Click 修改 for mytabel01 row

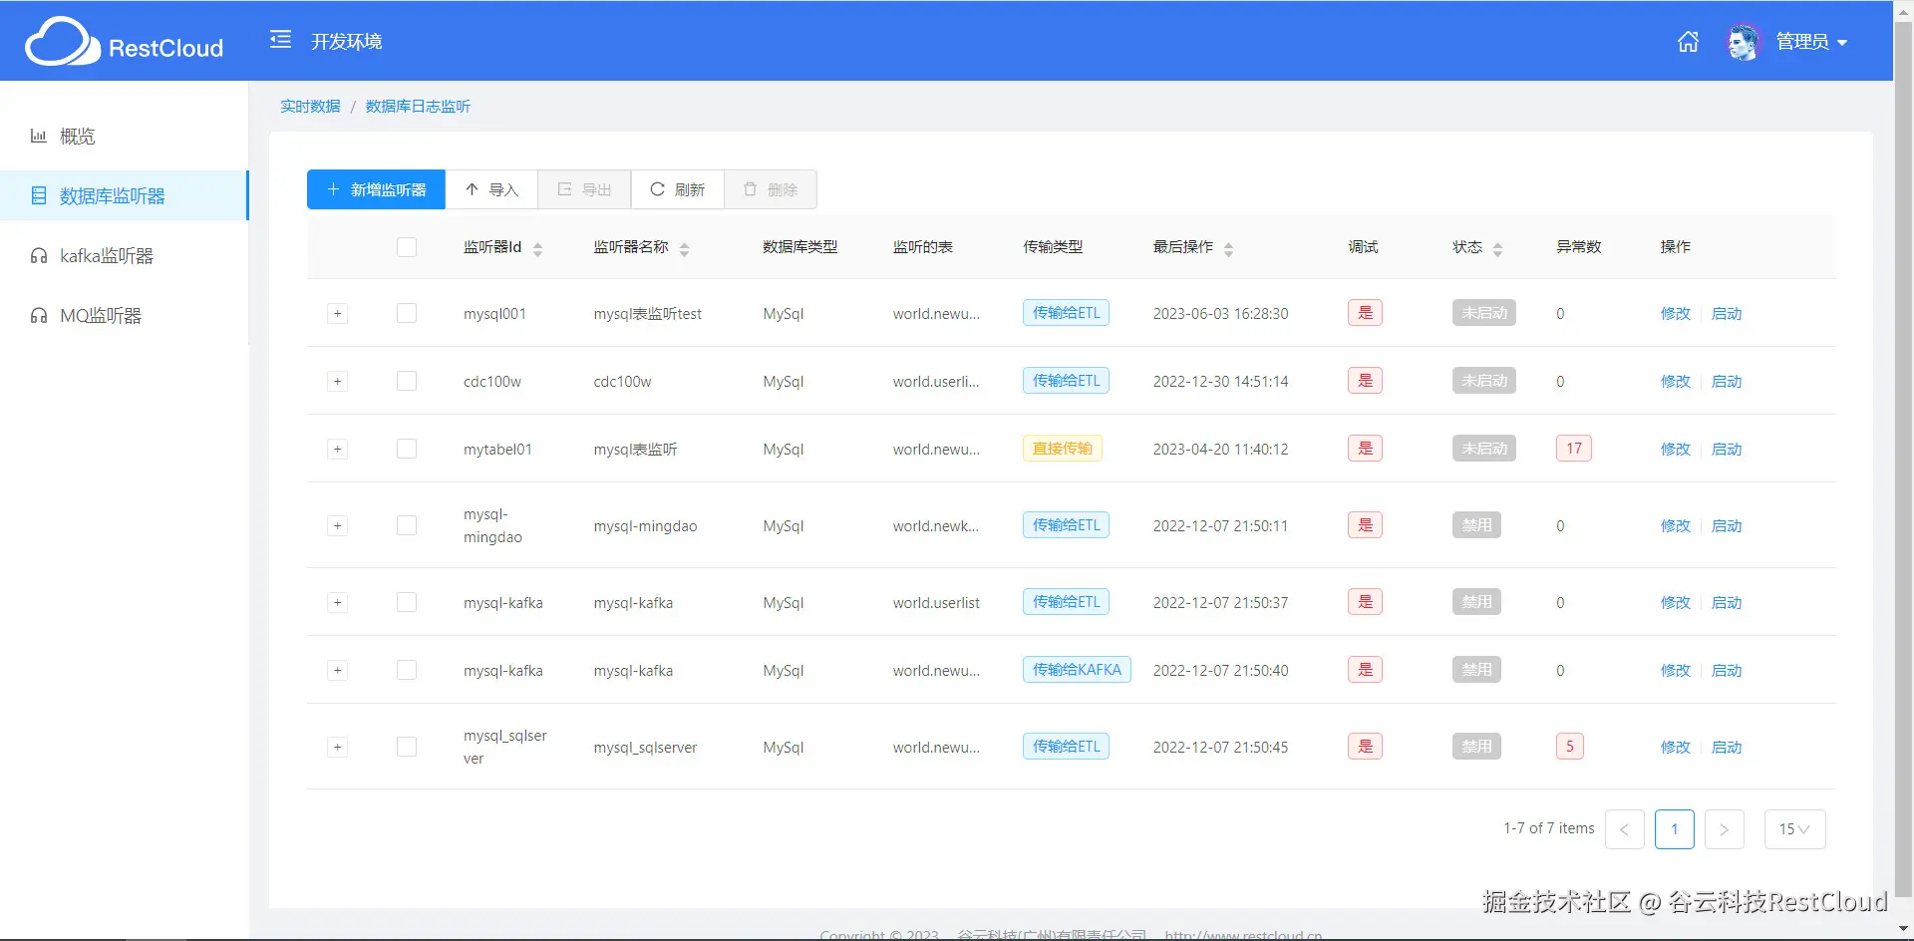(x=1676, y=450)
